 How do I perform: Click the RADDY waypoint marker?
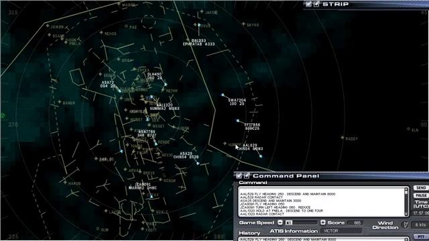343,137
